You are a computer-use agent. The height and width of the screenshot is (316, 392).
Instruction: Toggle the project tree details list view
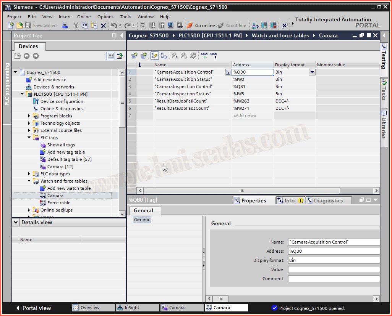(x=110, y=56)
